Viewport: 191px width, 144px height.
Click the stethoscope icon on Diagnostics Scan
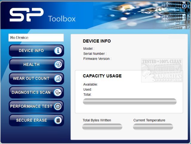pyautogui.click(x=58, y=92)
